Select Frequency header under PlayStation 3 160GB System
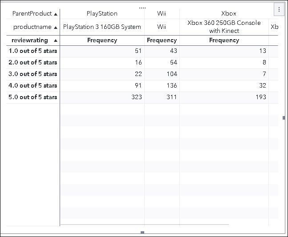This screenshot has height=237, width=288. 102,40
